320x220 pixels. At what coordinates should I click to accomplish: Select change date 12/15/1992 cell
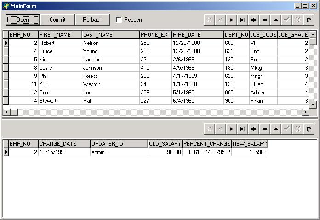pos(64,152)
